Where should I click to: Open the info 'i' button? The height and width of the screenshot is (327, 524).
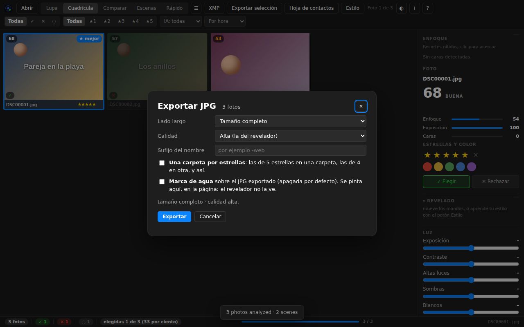coord(415,8)
